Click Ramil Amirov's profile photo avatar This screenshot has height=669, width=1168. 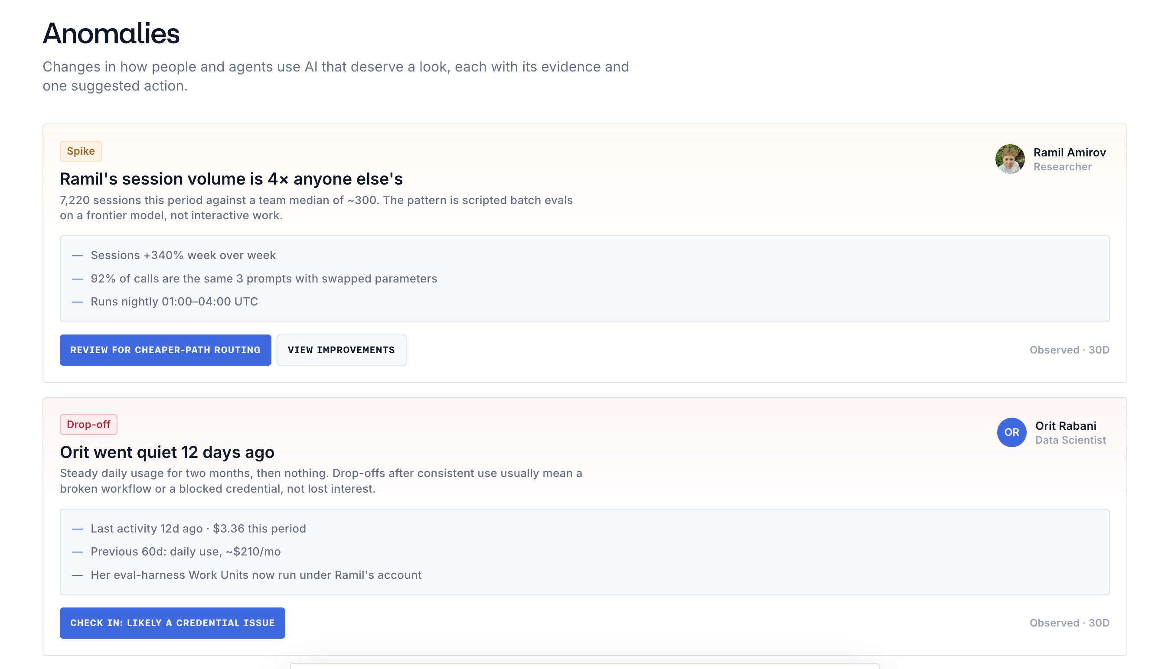[1010, 159]
